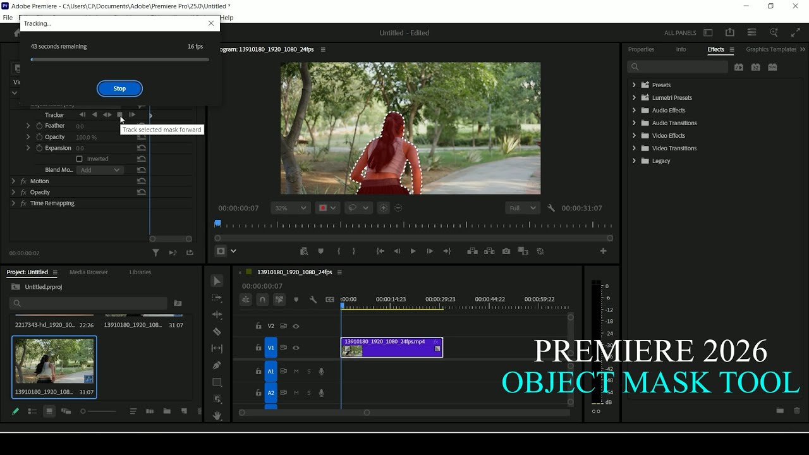Click the Insert button in Program monitor
809x455 pixels.
pos(472,251)
